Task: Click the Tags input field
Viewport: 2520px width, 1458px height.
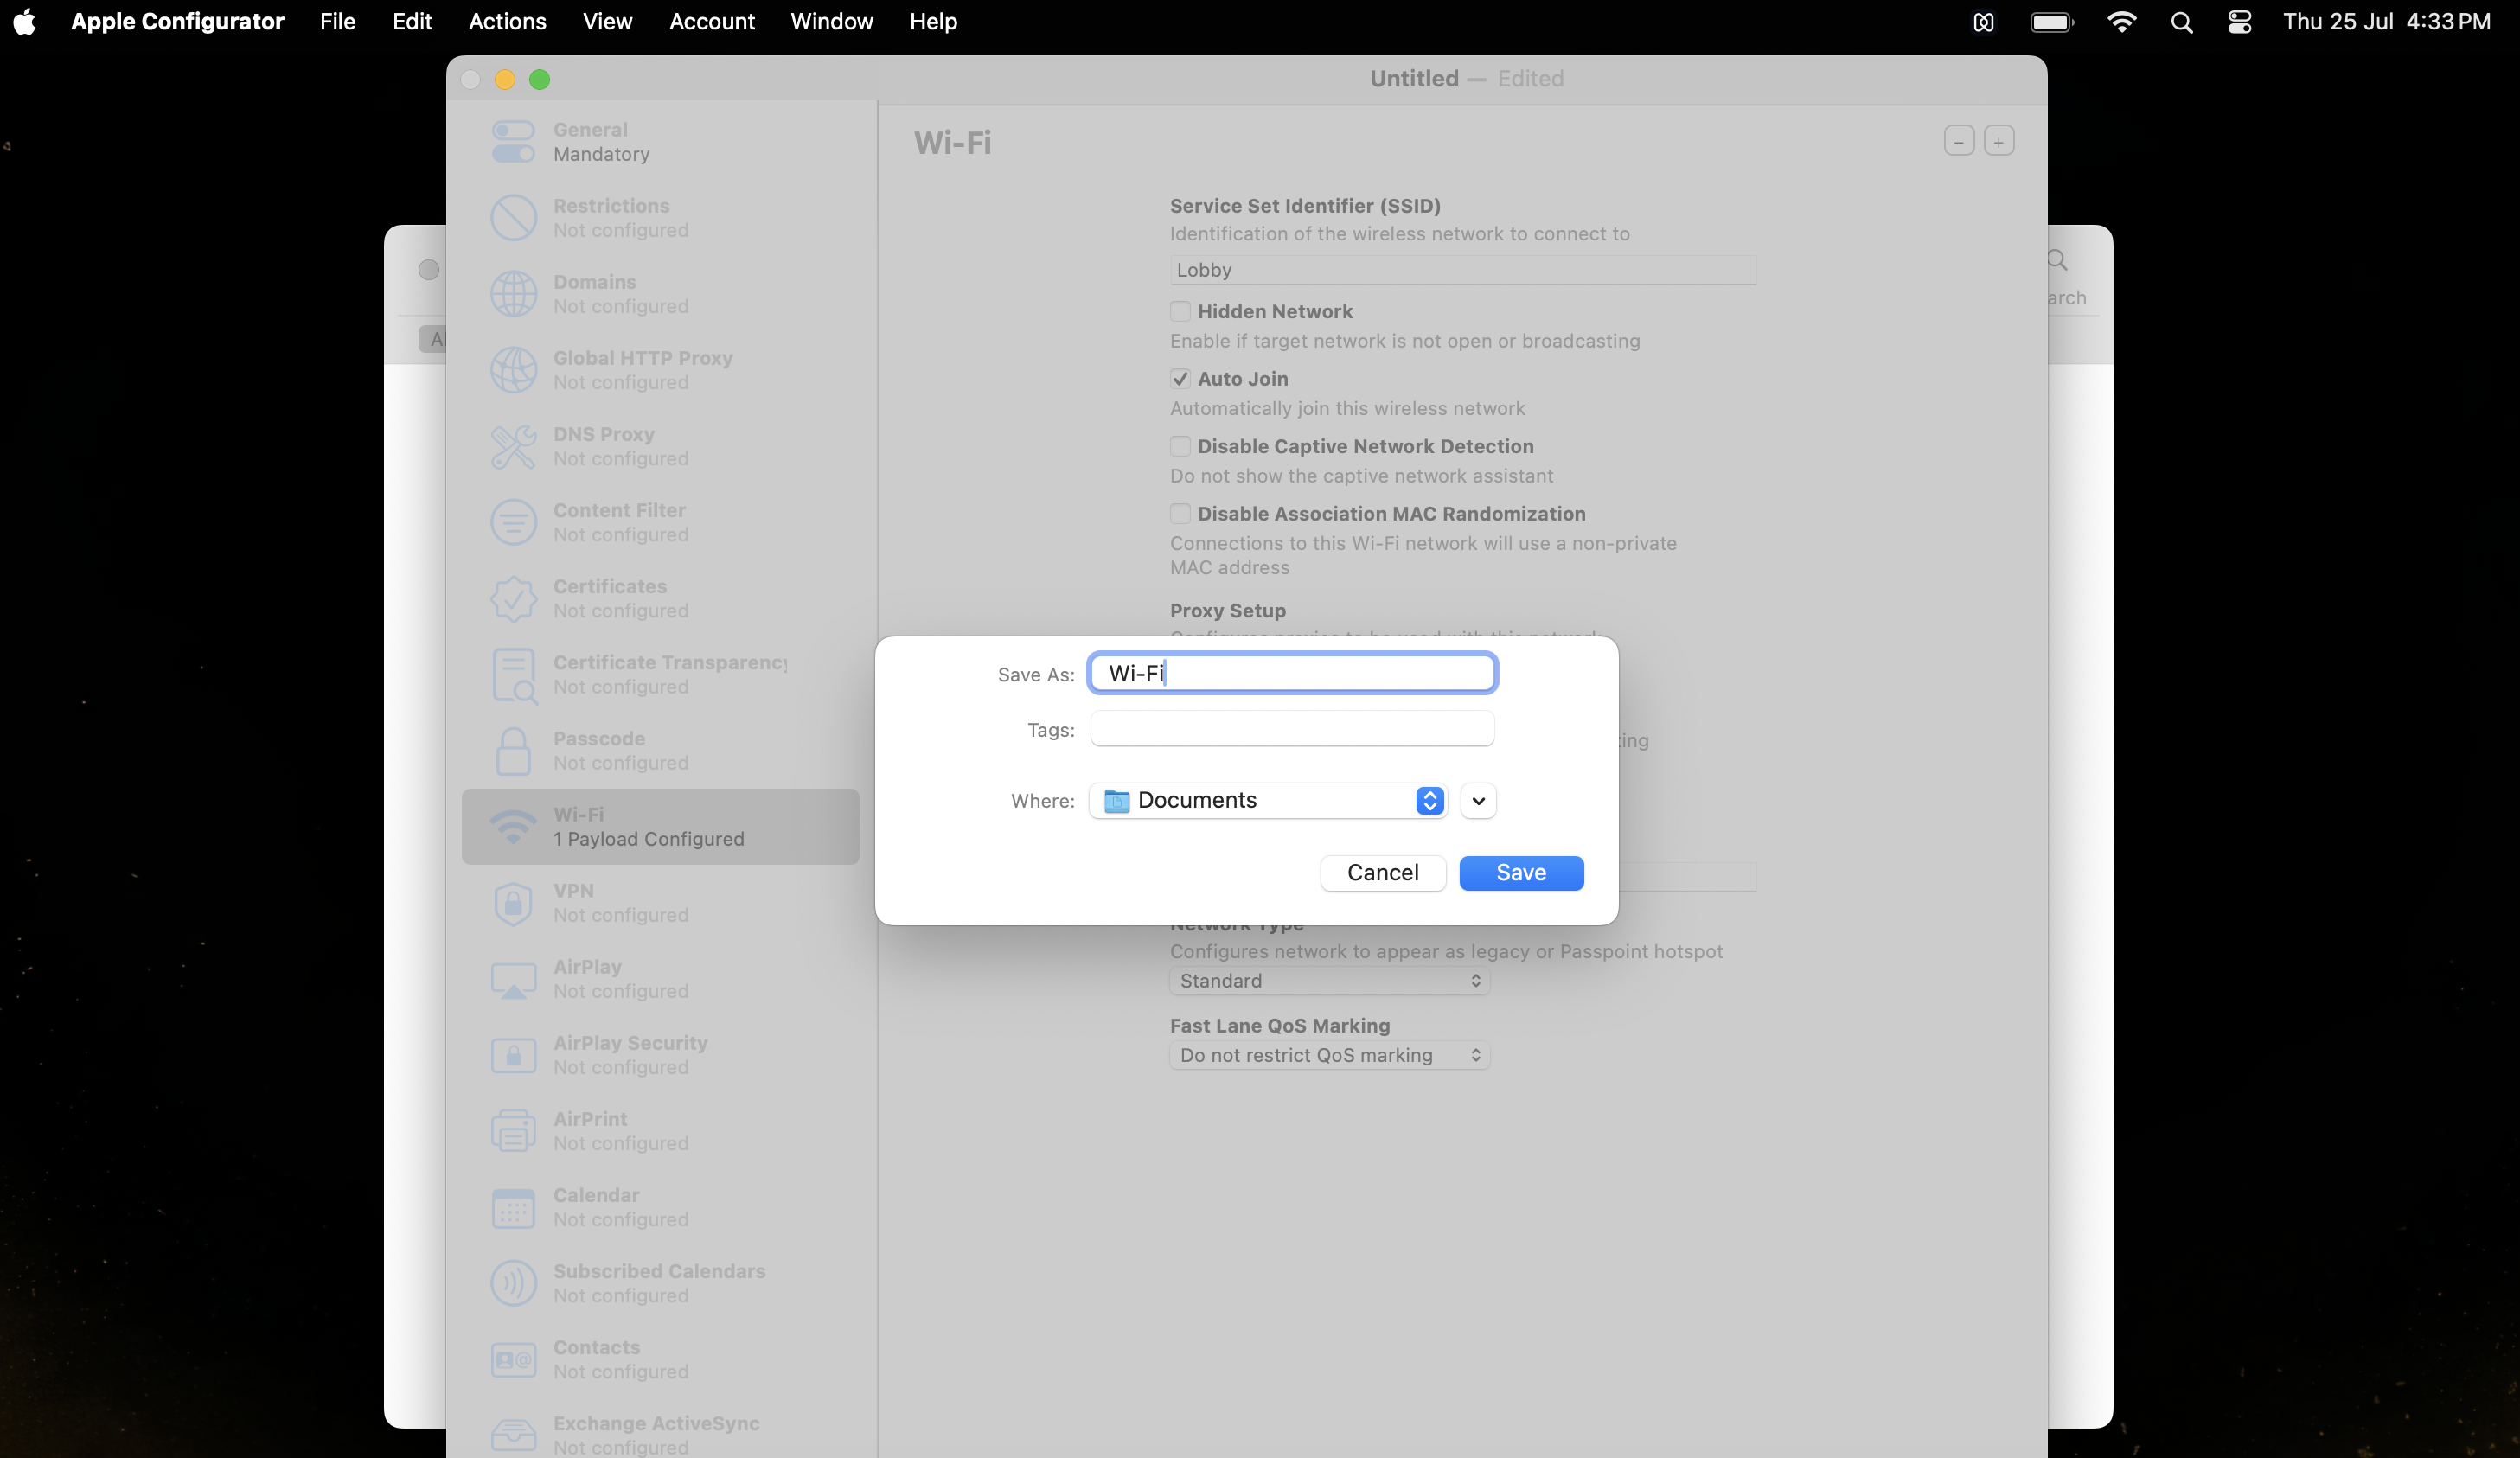Action: click(1292, 729)
